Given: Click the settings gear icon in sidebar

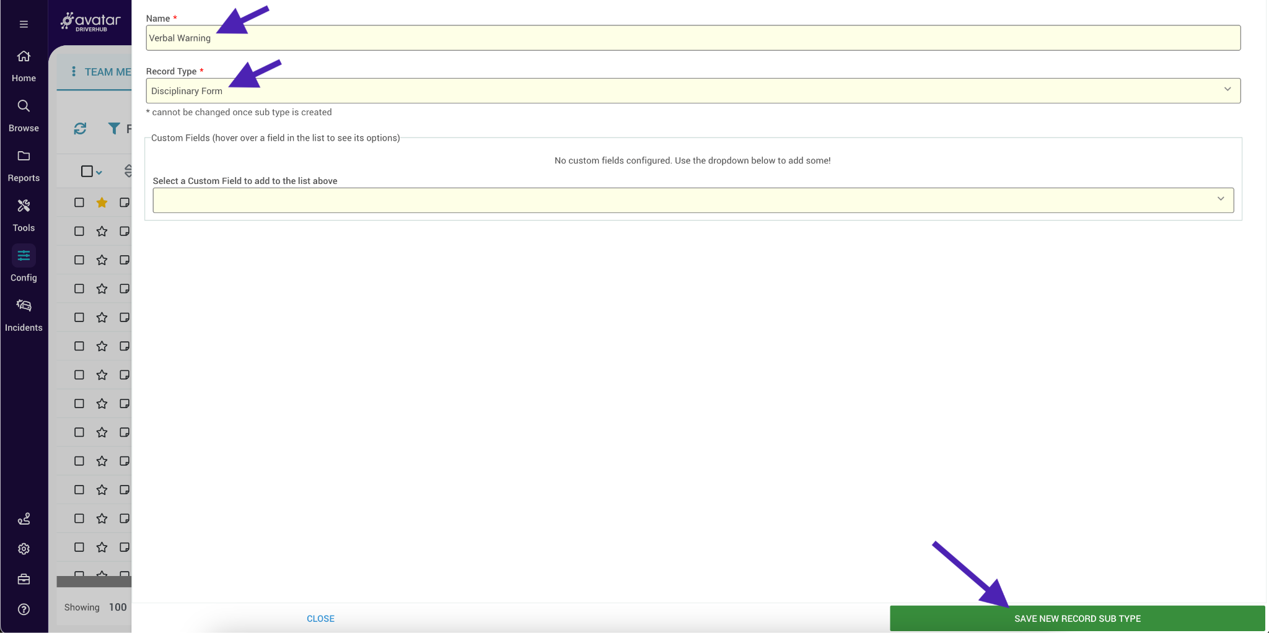Looking at the screenshot, I should click(x=24, y=549).
